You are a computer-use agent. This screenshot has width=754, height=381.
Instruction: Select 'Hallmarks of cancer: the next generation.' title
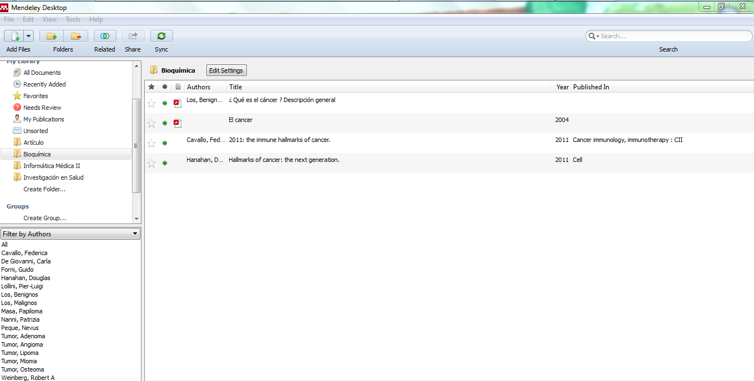coord(284,160)
